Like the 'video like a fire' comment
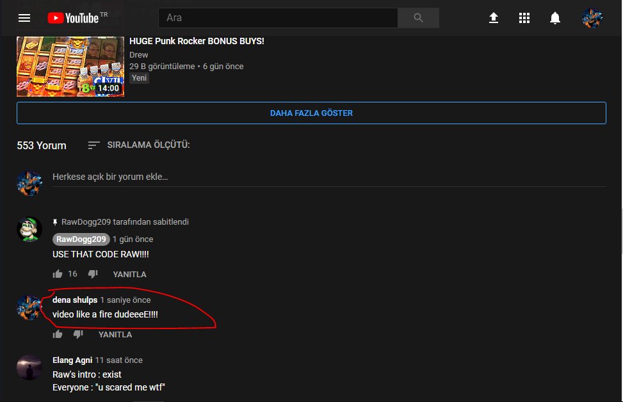623x402 pixels. (x=58, y=334)
